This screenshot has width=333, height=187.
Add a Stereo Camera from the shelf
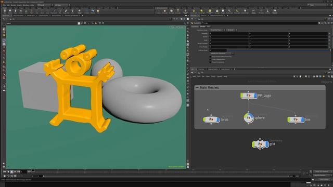253,11
